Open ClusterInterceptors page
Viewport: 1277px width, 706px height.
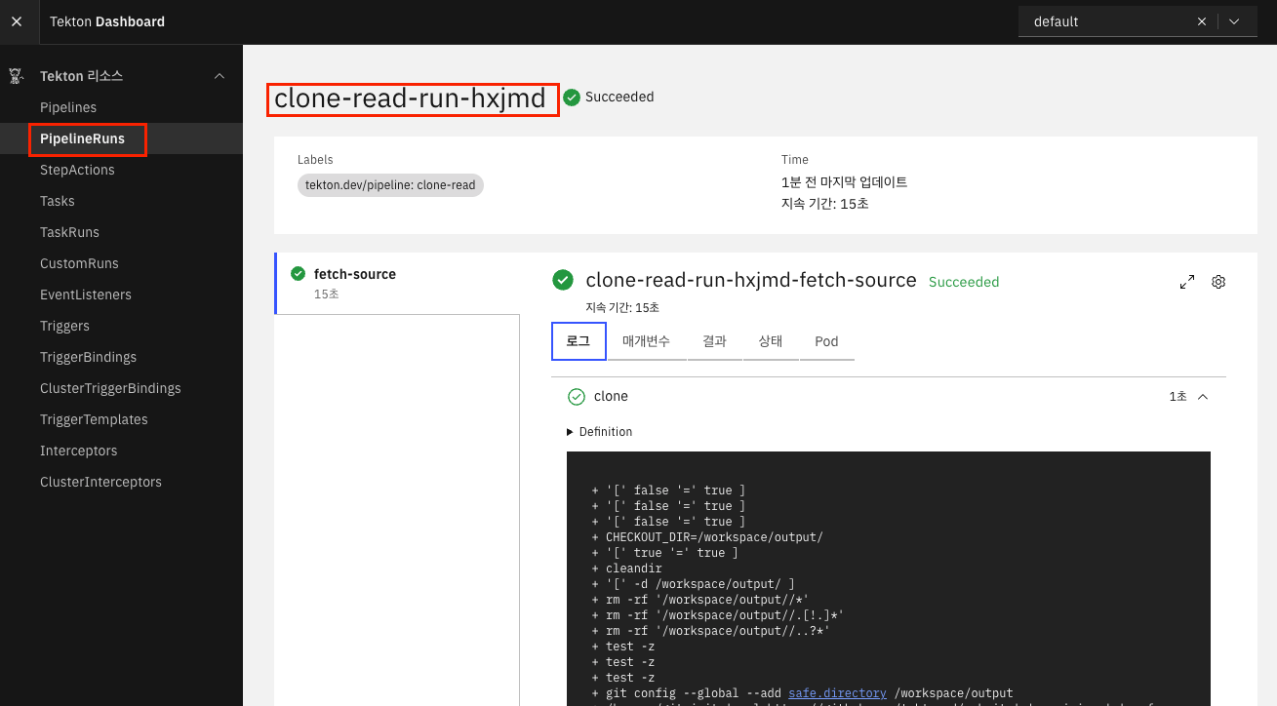pos(100,482)
